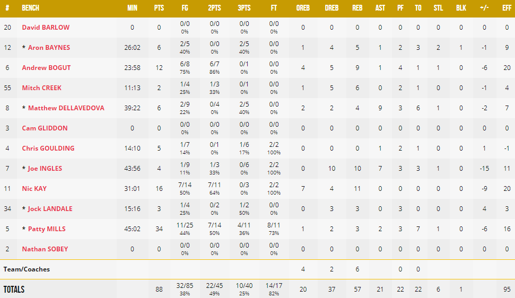
Task: Sort by AST column header
Action: click(380, 8)
